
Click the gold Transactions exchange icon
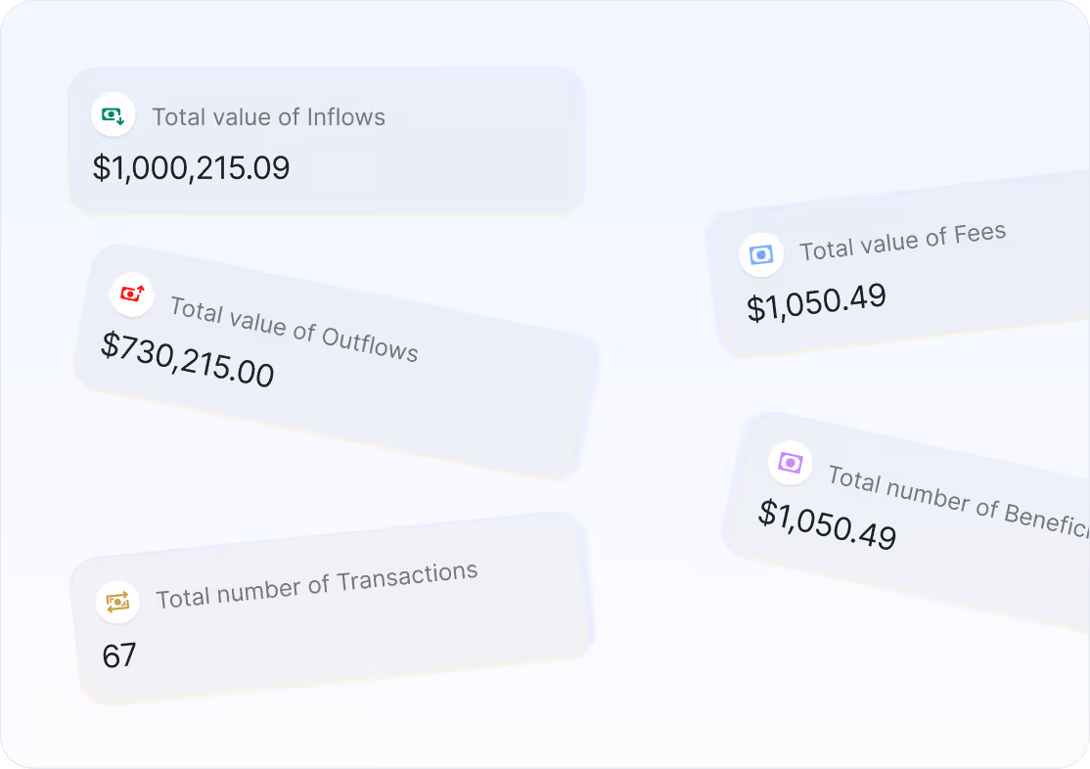click(x=117, y=602)
